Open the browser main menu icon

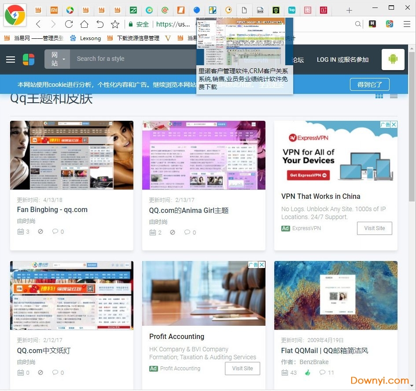407,24
